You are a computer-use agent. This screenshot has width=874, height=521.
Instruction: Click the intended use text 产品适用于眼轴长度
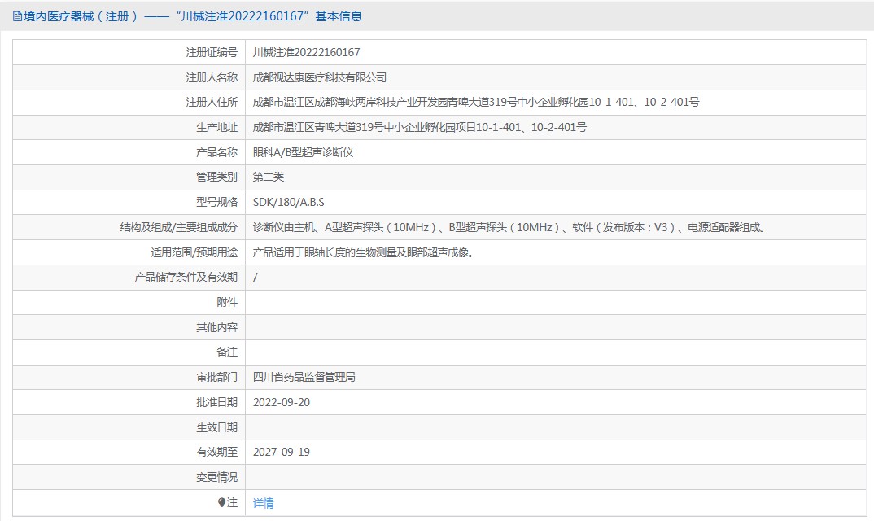click(x=364, y=252)
